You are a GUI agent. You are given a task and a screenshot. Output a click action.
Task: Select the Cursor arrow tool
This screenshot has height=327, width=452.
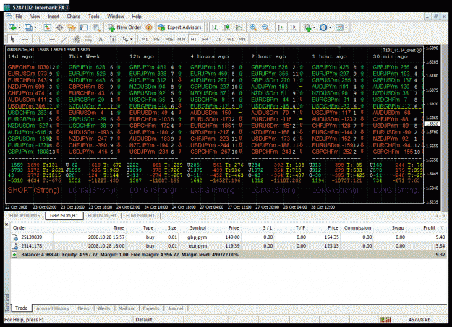coord(12,39)
